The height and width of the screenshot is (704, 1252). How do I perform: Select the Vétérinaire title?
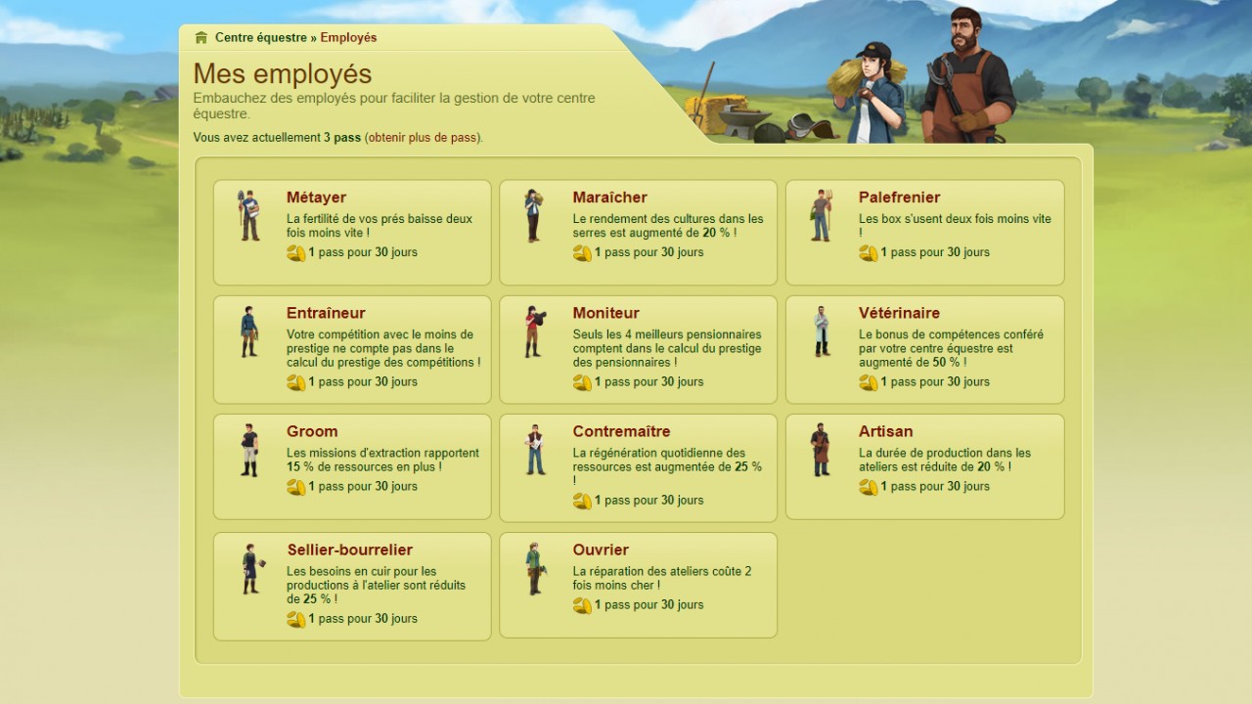coord(899,313)
